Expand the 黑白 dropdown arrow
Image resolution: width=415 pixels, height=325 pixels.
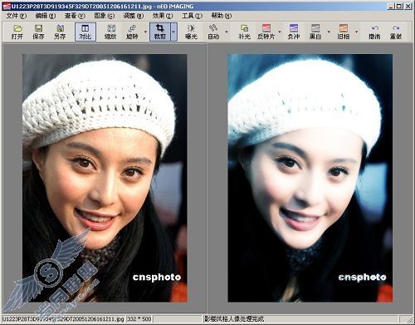pos(329,32)
